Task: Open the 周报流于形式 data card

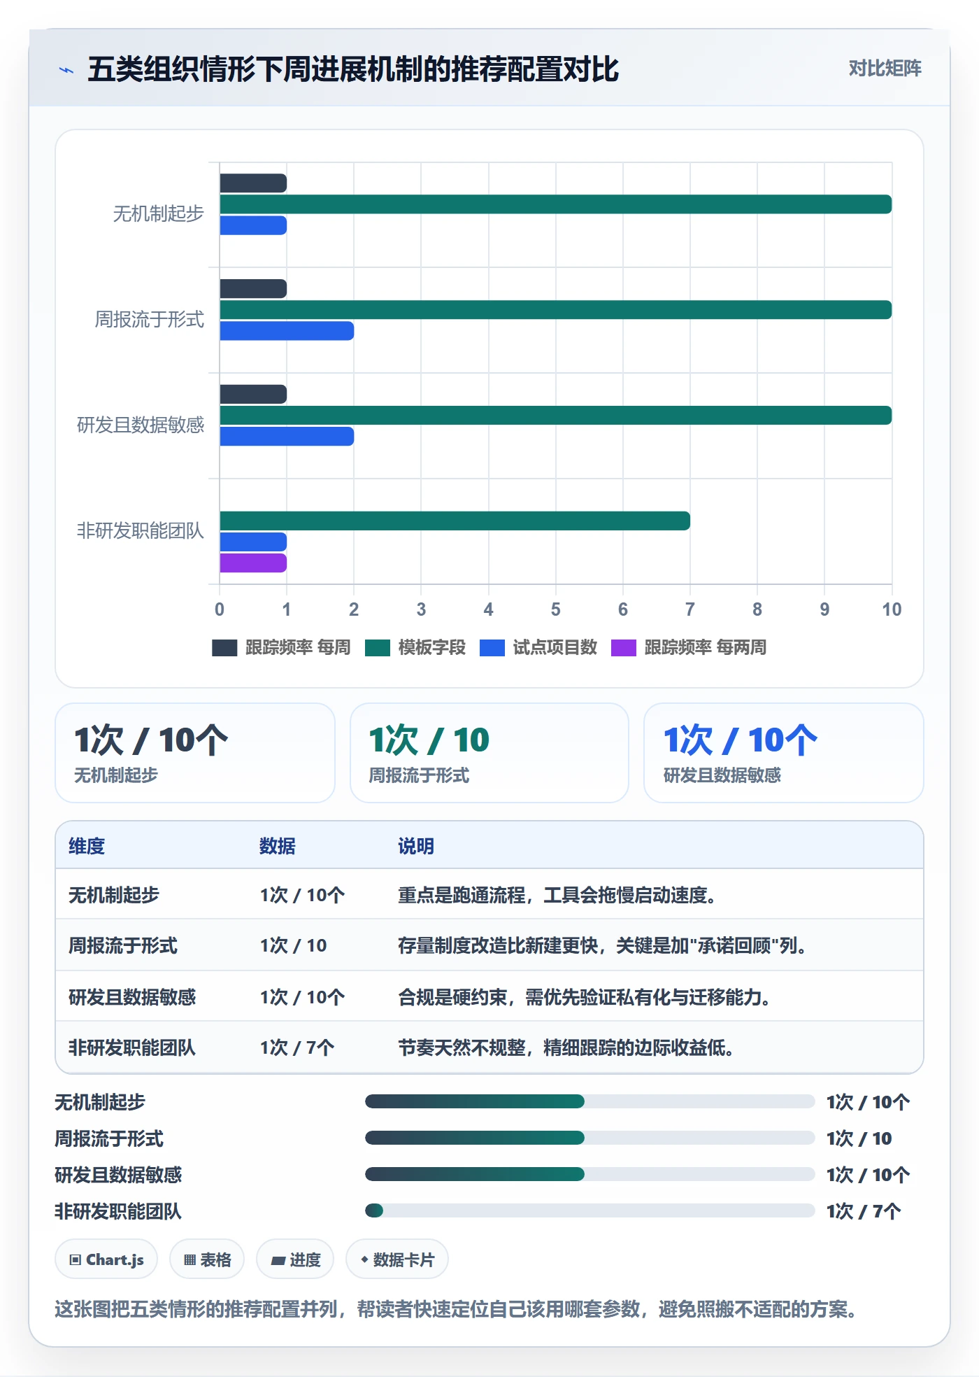Action: (489, 753)
